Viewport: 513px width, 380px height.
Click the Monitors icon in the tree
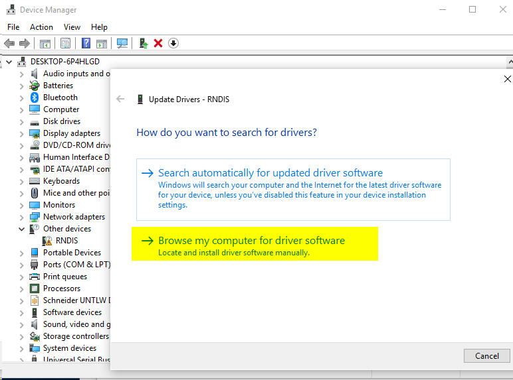click(x=35, y=205)
